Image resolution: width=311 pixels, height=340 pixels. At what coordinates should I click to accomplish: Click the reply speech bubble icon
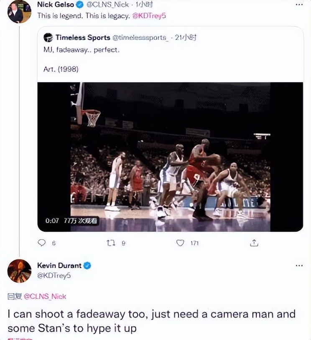pos(41,243)
